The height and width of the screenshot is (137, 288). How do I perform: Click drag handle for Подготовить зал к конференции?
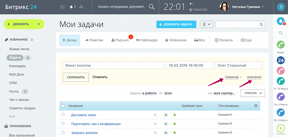pyautogui.click(x=155, y=124)
